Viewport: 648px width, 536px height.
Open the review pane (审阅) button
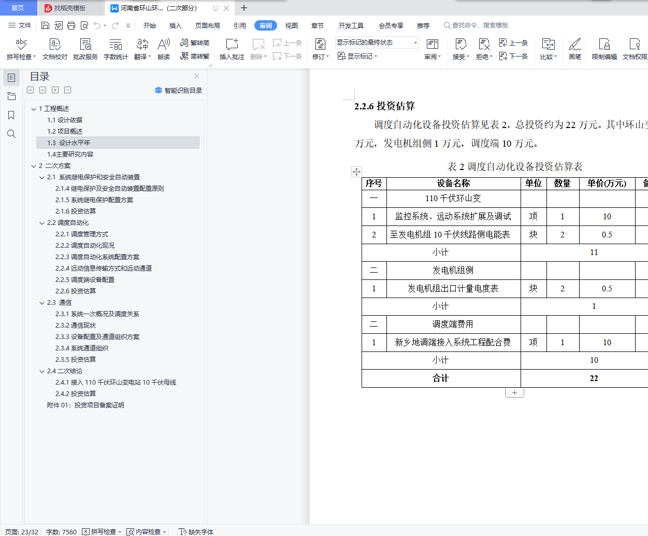tap(433, 49)
